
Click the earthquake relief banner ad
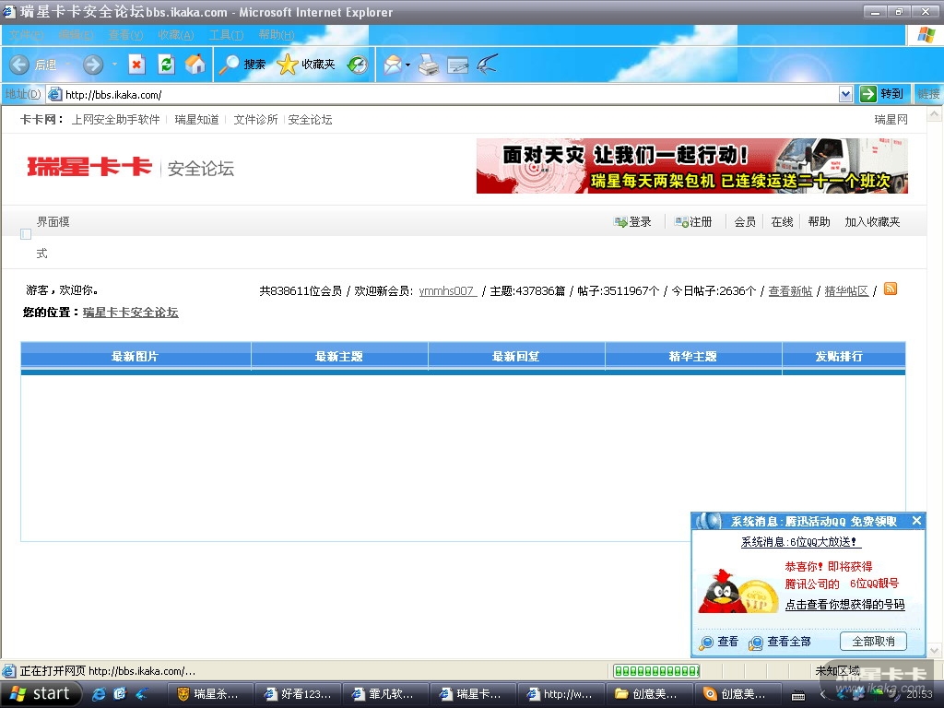692,166
